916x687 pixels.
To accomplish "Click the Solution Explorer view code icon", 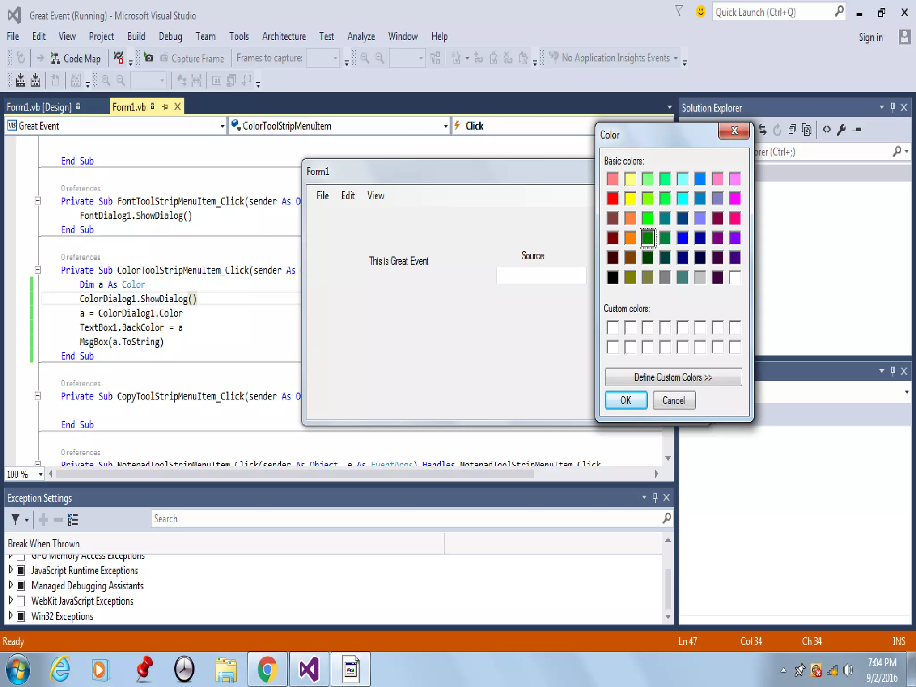I will [x=827, y=130].
